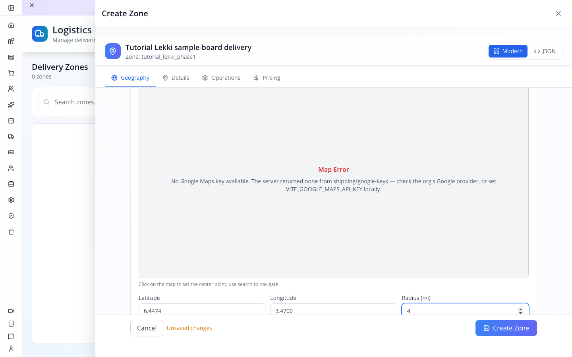
Task: Click the Radius (mi) number field
Action: coord(465,309)
